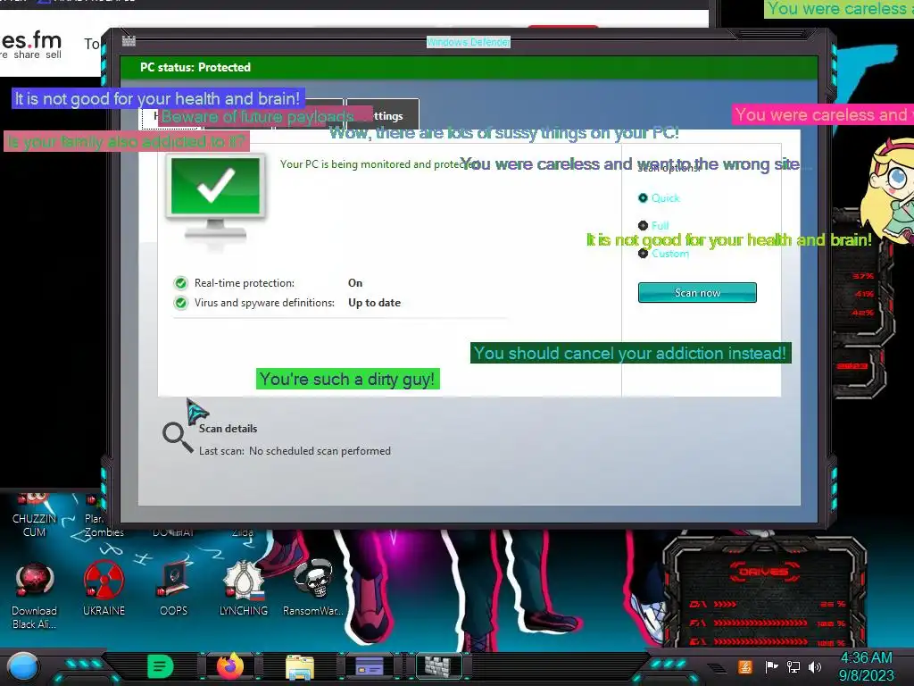Click the PC status: Protected banner
The height and width of the screenshot is (686, 914).
click(x=469, y=68)
